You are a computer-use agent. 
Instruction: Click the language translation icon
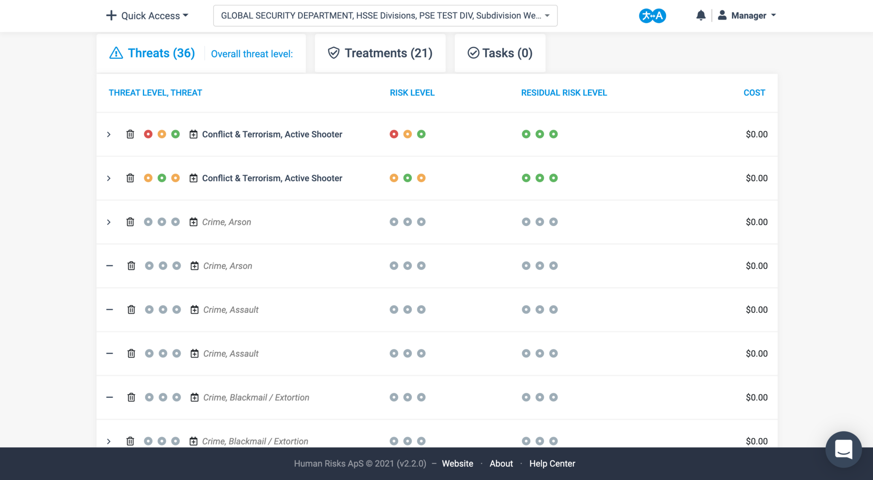pyautogui.click(x=652, y=16)
